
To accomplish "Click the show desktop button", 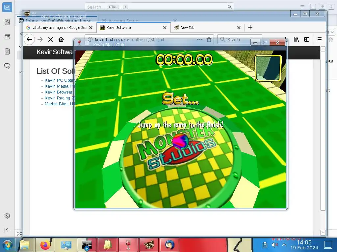I will [328, 245].
